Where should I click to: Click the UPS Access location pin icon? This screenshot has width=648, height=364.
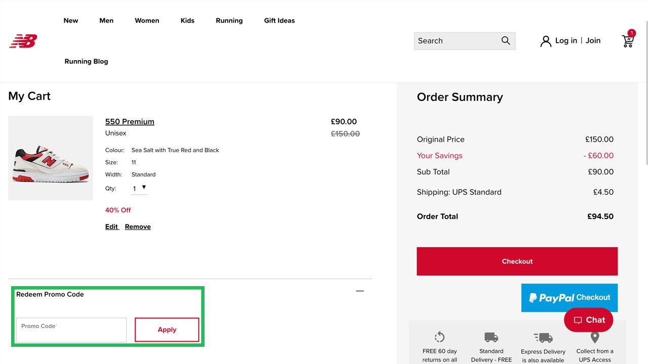(x=595, y=337)
